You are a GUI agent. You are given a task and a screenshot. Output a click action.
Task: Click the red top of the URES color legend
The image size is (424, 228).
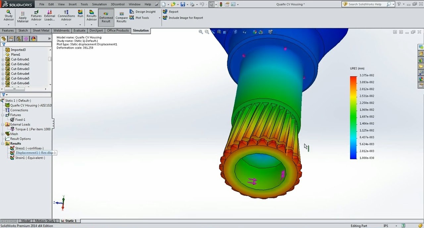pyautogui.click(x=353, y=78)
